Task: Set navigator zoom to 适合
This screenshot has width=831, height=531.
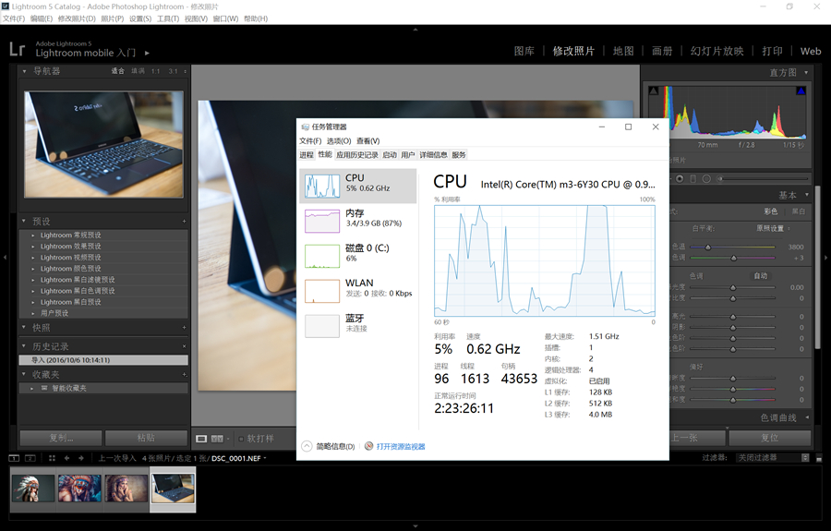Action: pos(117,71)
